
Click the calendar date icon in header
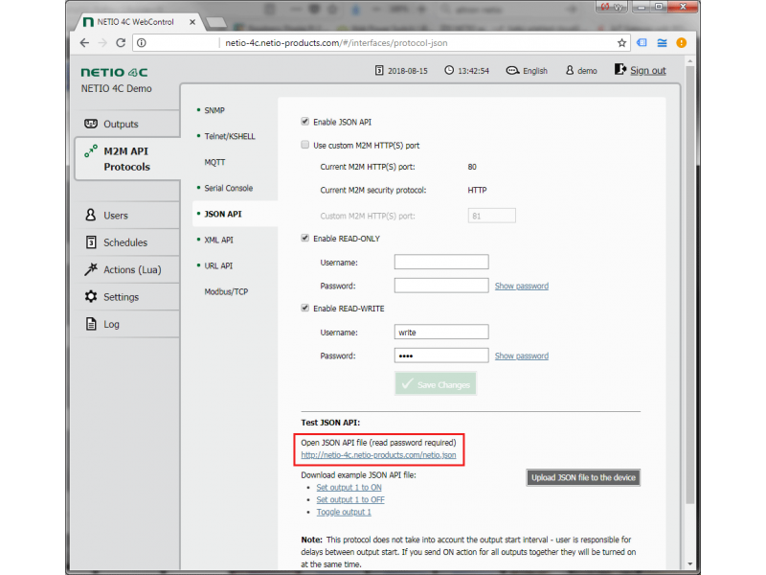point(379,70)
